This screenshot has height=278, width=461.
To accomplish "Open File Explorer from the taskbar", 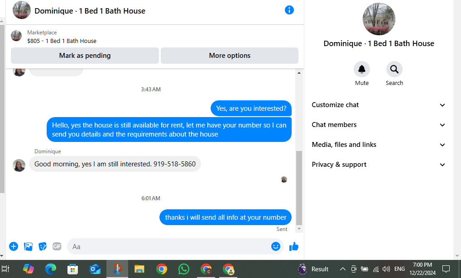I will pos(139,269).
